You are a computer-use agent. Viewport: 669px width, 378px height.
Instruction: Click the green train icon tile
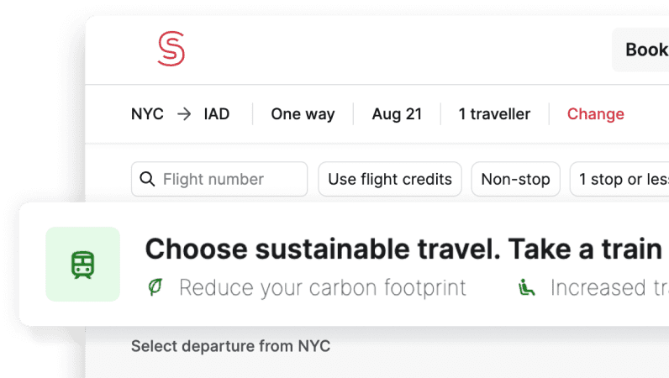(x=82, y=264)
